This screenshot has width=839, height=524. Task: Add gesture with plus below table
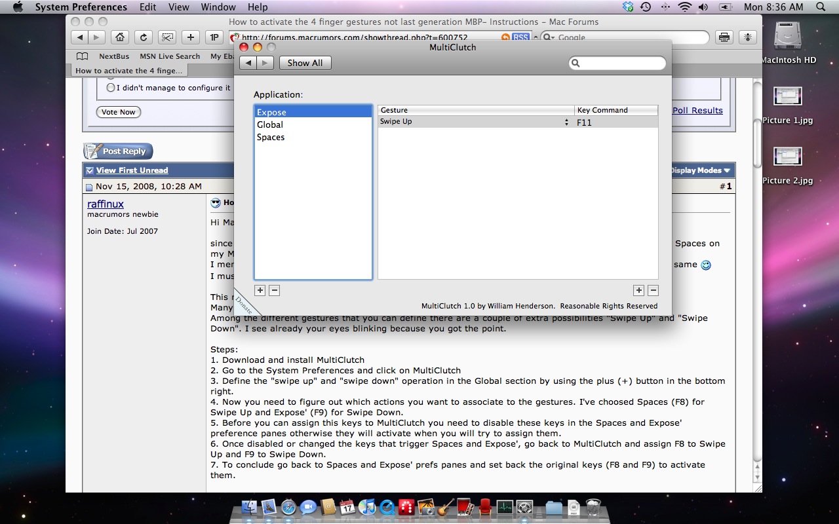(x=638, y=290)
